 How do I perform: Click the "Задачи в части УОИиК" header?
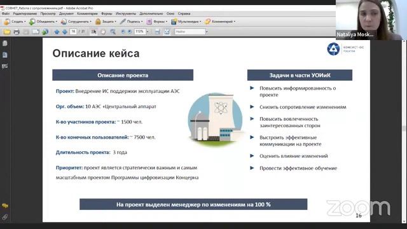coord(300,75)
